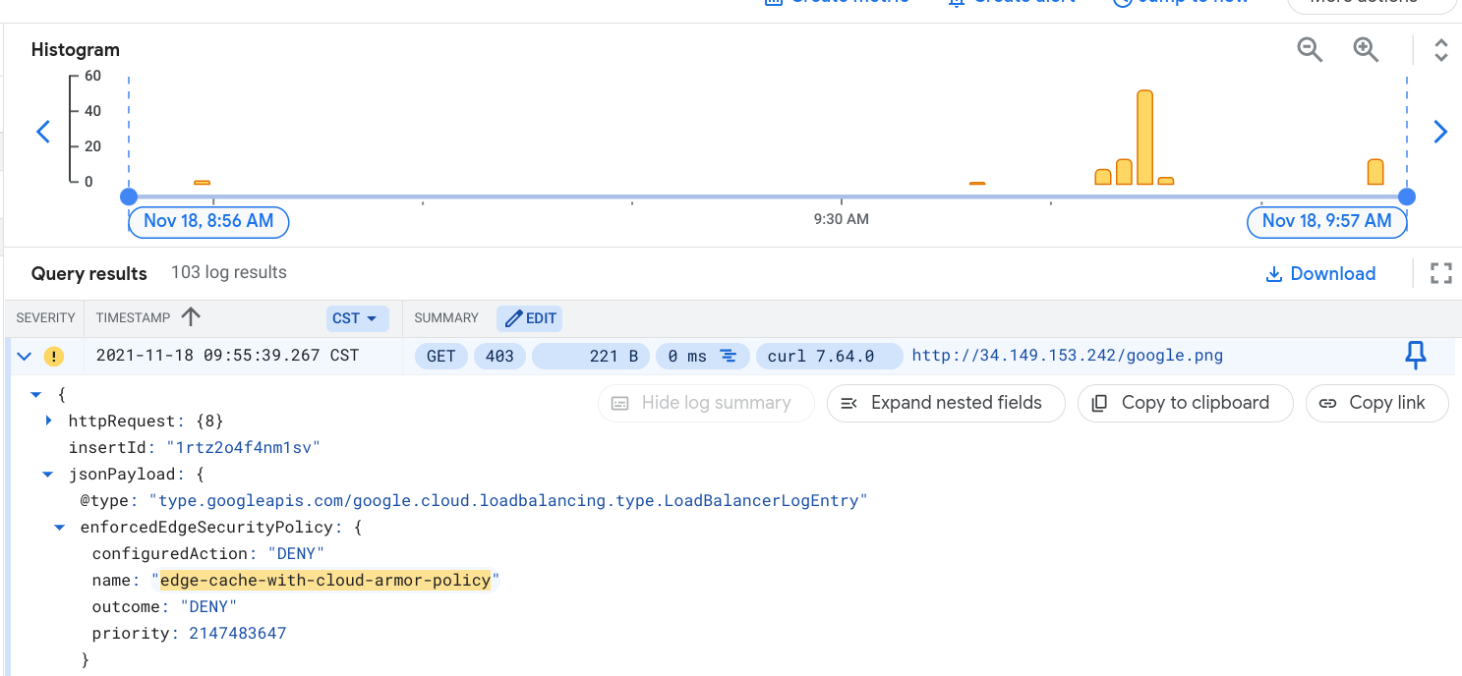Open the CST timezone dropdown

358,318
